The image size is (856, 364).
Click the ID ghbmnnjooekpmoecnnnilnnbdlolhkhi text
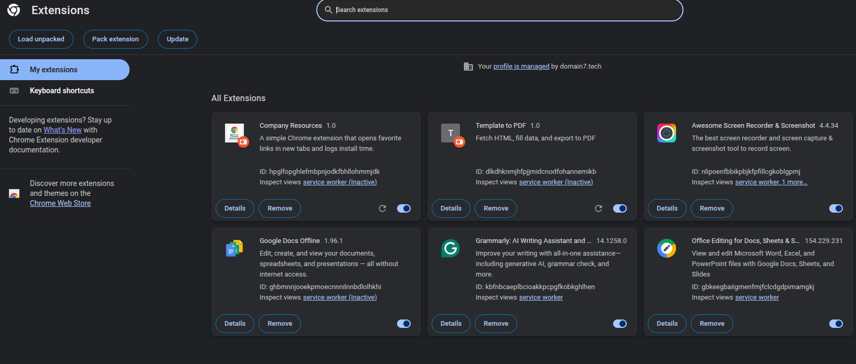[x=320, y=287]
